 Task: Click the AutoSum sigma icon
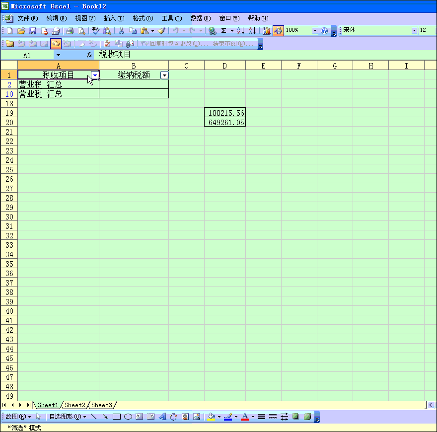pos(223,31)
